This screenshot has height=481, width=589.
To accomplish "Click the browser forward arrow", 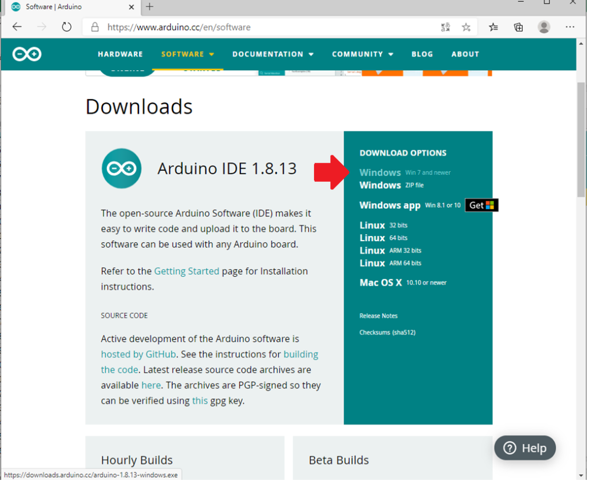I will click(41, 27).
